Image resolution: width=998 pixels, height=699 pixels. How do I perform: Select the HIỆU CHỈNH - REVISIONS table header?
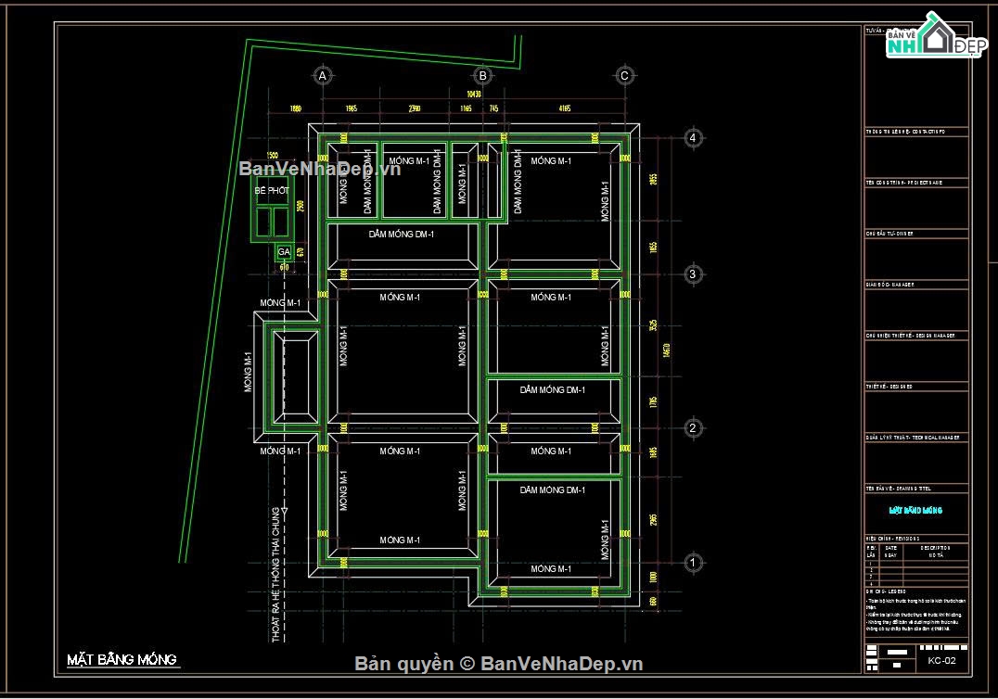893,538
